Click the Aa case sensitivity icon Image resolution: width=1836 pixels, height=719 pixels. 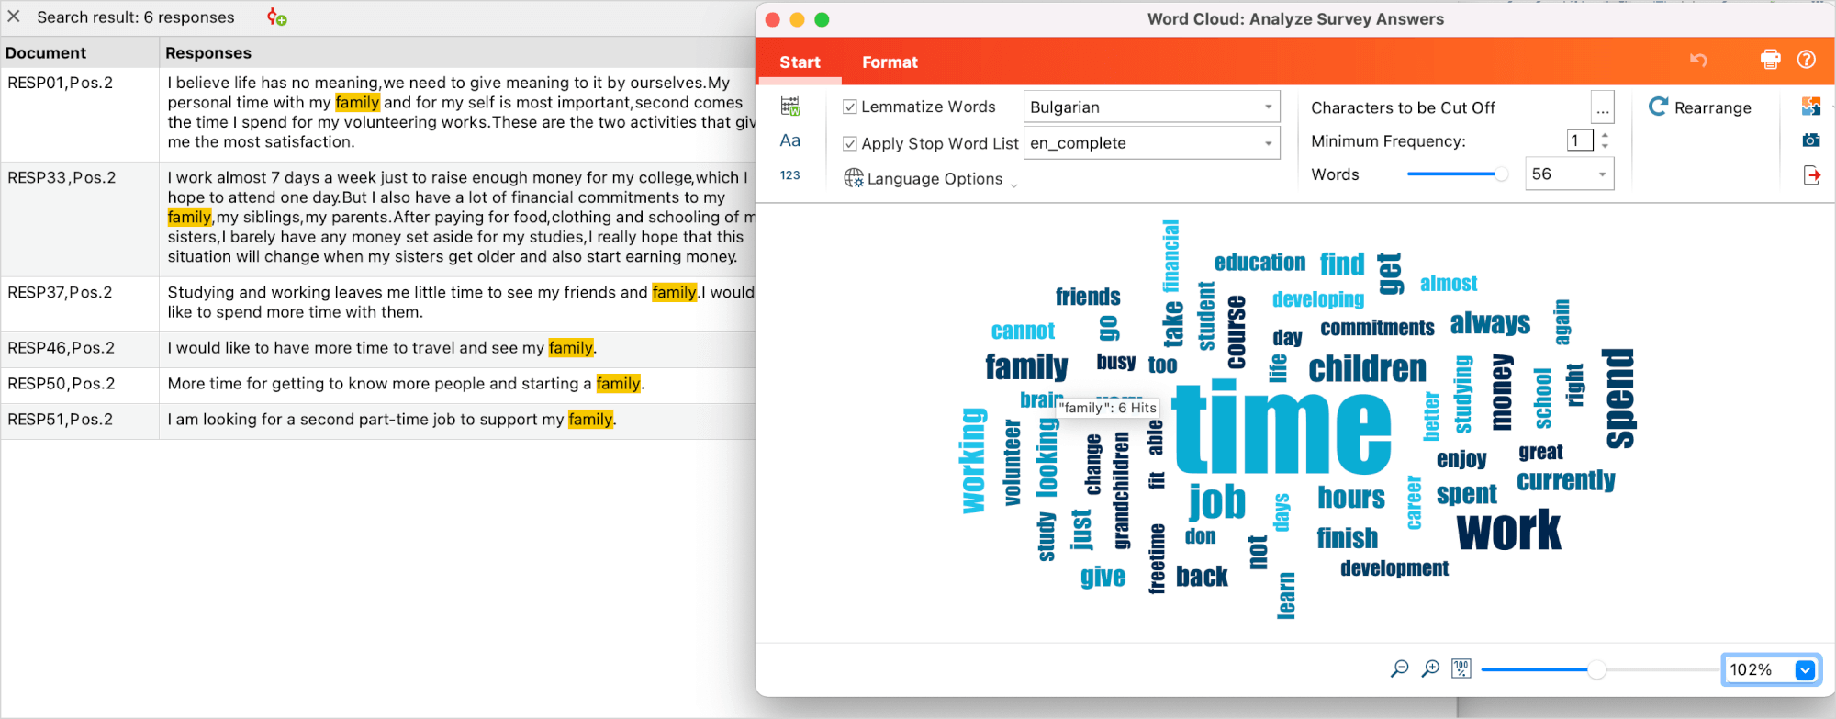(789, 140)
